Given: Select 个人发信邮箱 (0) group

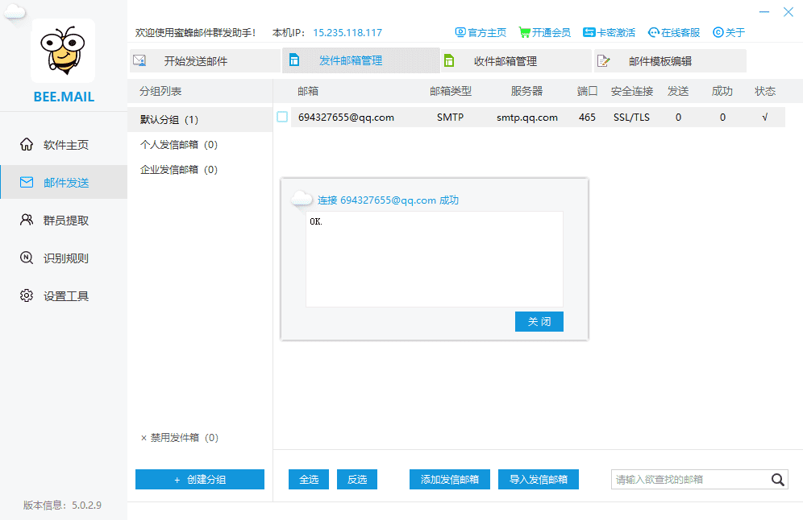Looking at the screenshot, I should point(200,145).
